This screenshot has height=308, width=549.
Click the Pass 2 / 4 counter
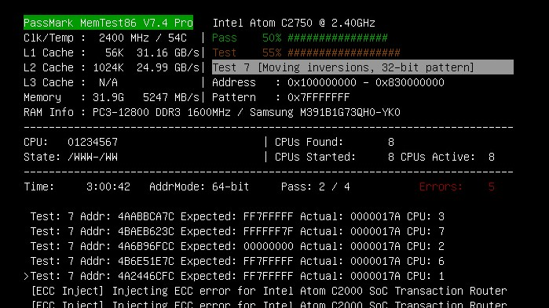(316, 187)
